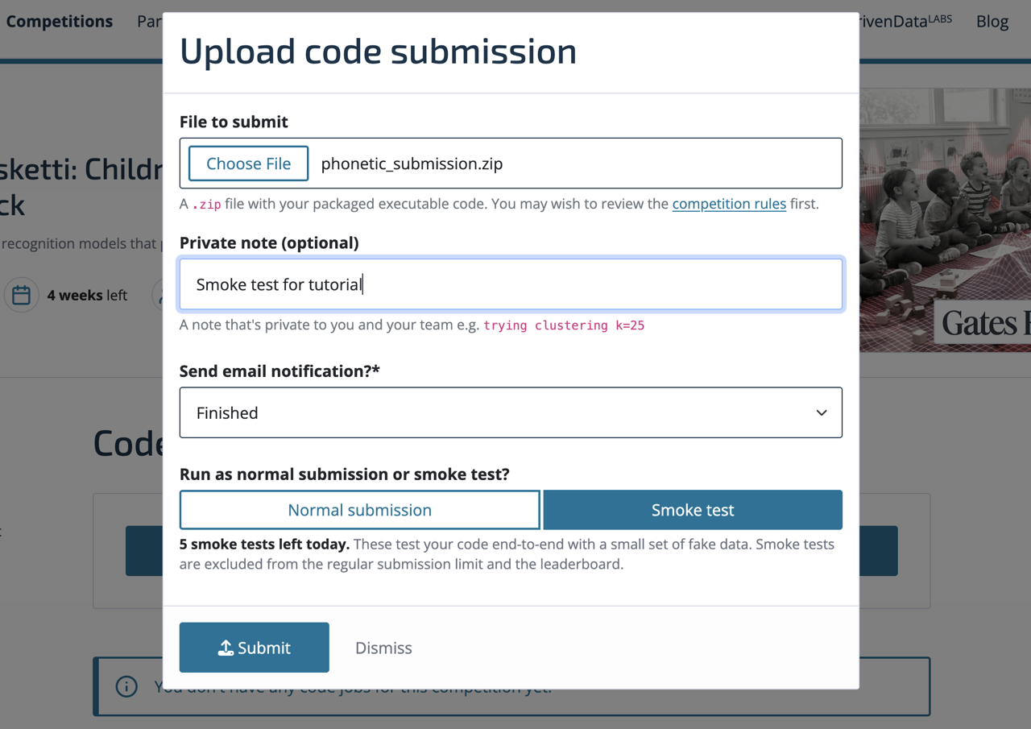Viewport: 1031px width, 729px height.
Task: Open the Send email notification dropdown
Action: (511, 412)
